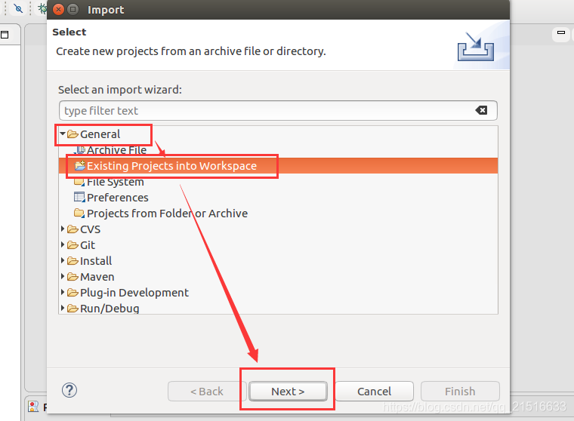Click the Run/Debug folder icon
The width and height of the screenshot is (574, 421).
(73, 309)
